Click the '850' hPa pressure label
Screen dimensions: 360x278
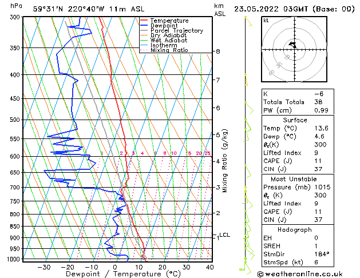16,227
